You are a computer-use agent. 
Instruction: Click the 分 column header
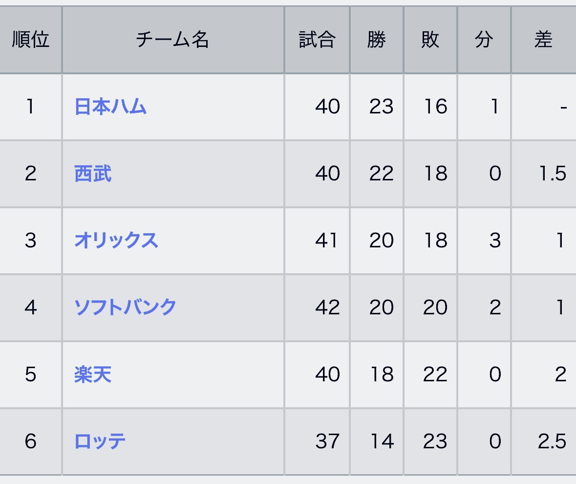pyautogui.click(x=484, y=40)
